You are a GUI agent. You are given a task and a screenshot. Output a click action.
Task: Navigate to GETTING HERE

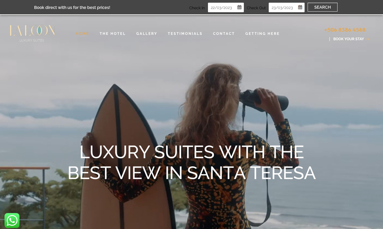262,34
